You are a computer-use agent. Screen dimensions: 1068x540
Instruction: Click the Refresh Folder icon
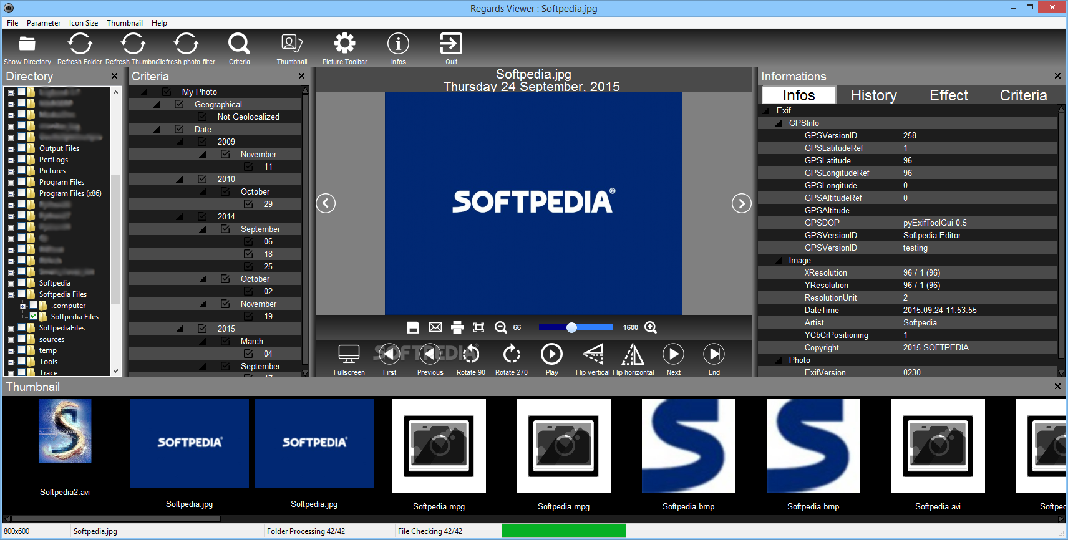click(80, 44)
